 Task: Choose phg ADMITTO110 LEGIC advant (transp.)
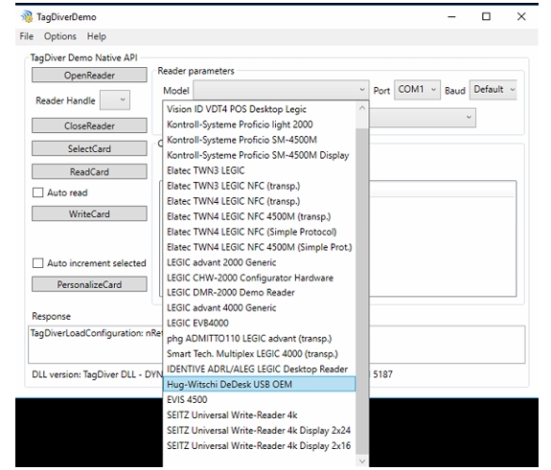[260, 338]
